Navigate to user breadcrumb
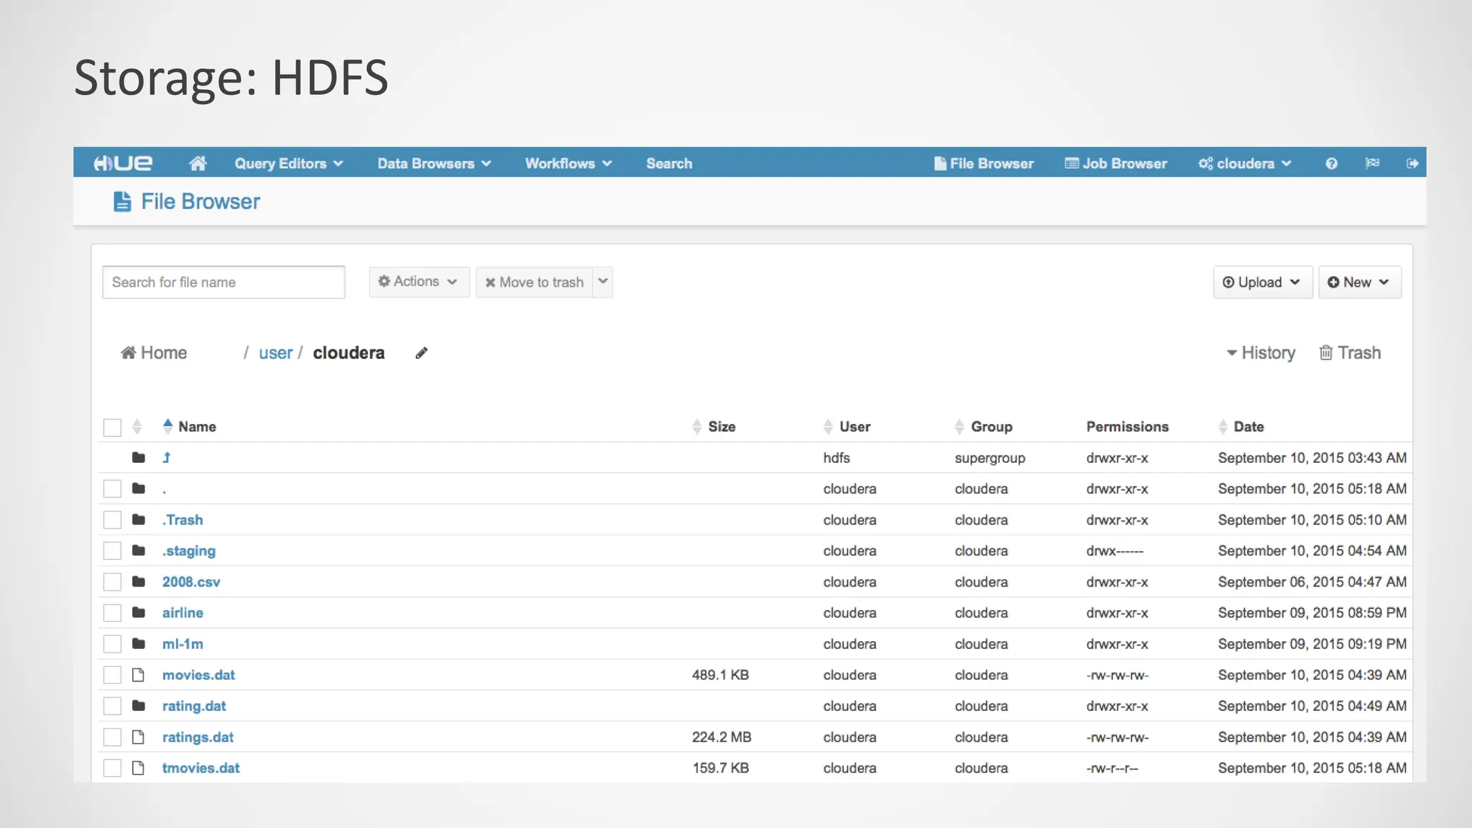Screen dimensions: 1472x828 275,353
